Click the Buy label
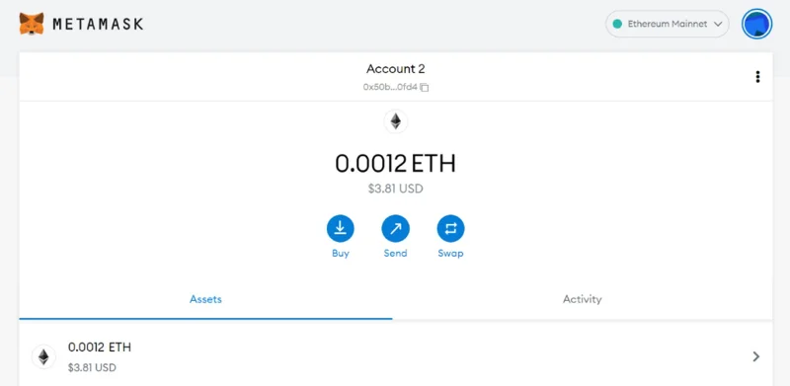790x386 pixels. 340,254
